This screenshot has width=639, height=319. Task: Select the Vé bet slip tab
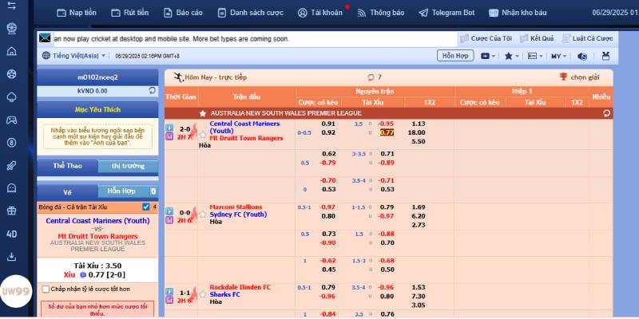(x=67, y=191)
